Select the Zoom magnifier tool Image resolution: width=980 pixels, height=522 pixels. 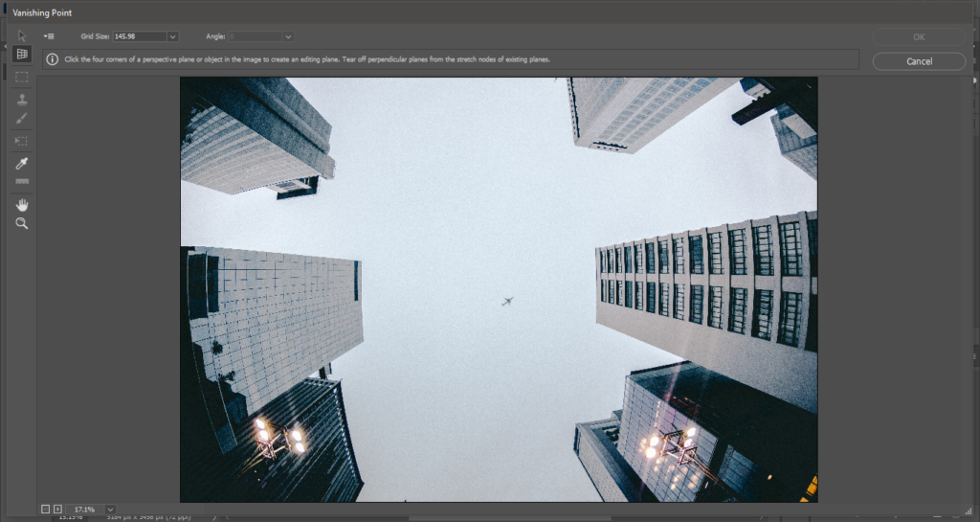pyautogui.click(x=22, y=223)
